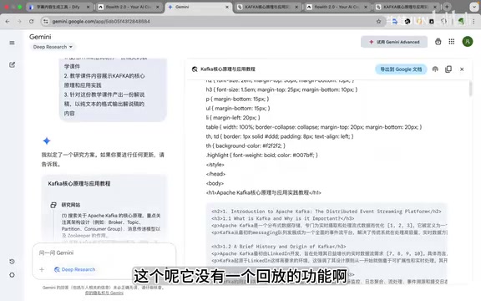481x301 pixels.
Task: Generate audio overview from the report panel header
Action: click(435, 69)
